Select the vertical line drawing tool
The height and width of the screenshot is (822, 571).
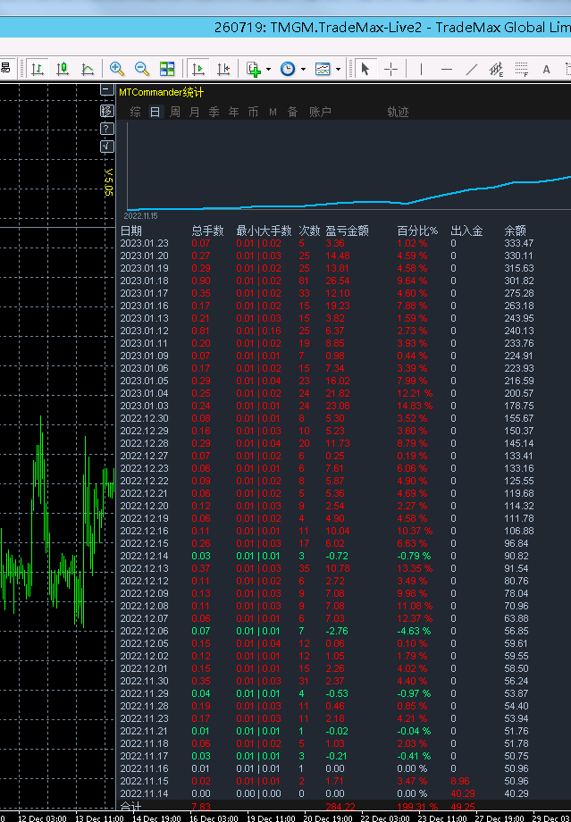coord(421,69)
